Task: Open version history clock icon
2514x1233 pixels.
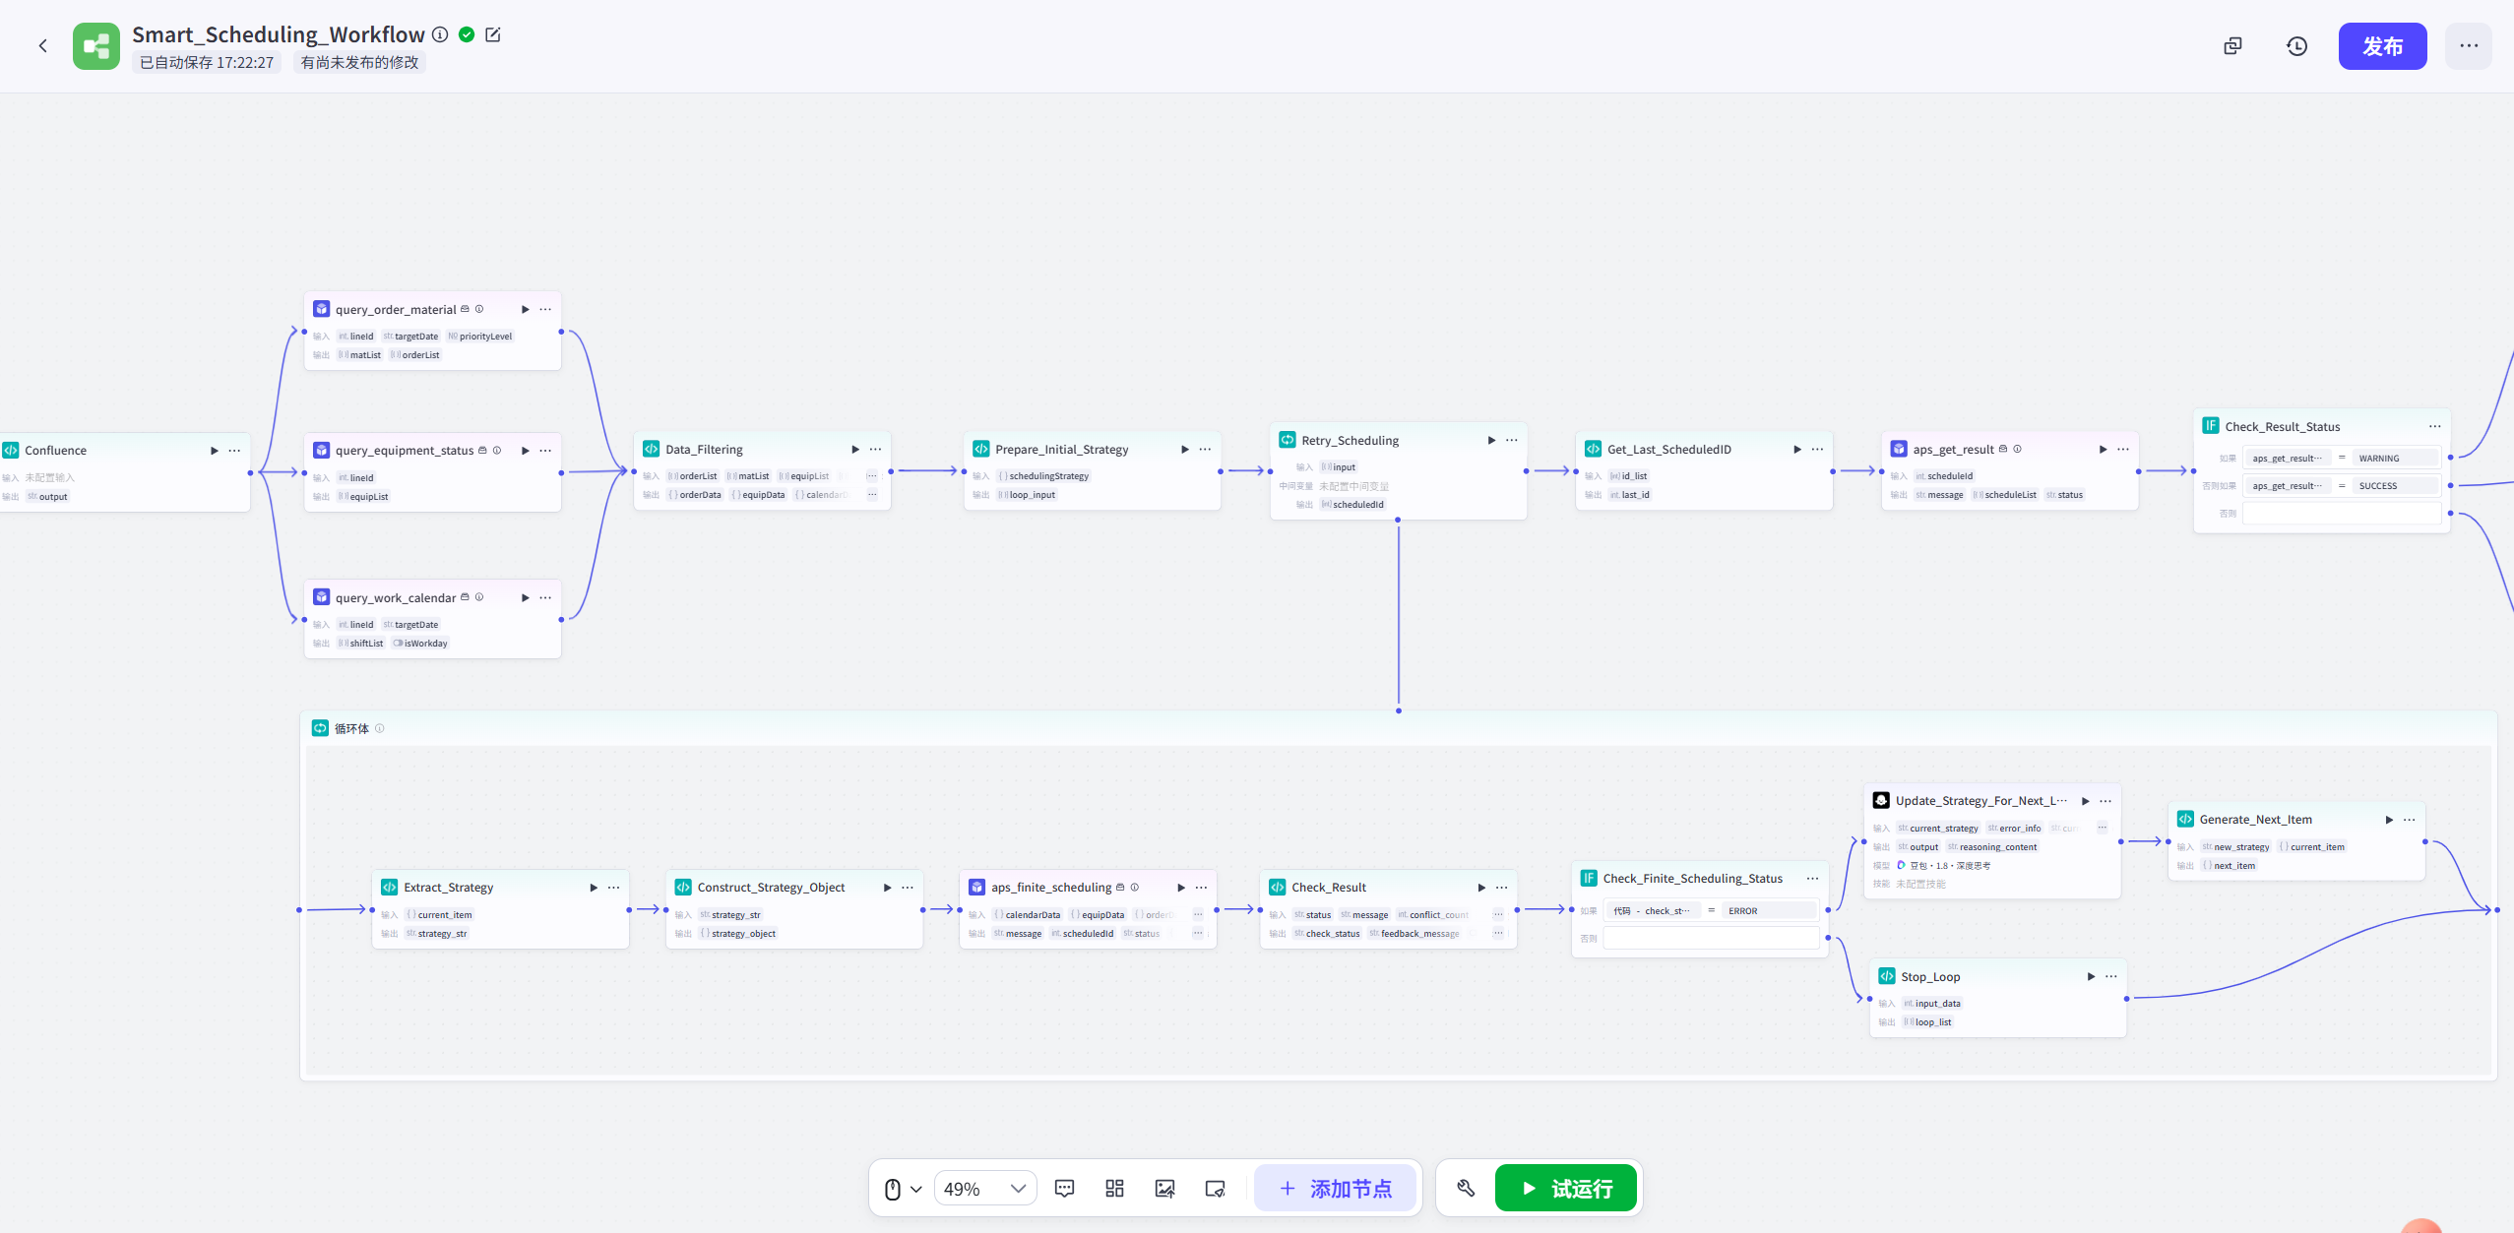Action: point(2296,46)
